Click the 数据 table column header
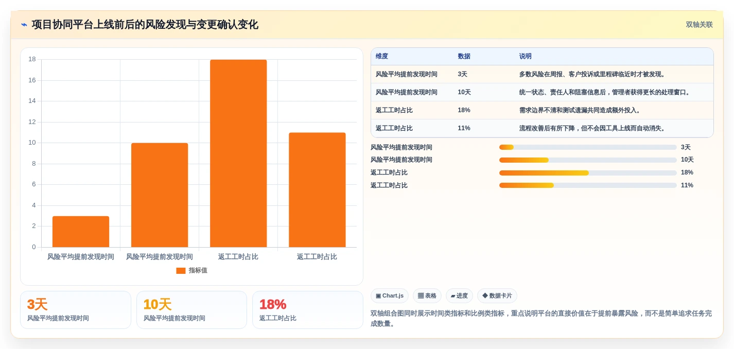This screenshot has width=734, height=349. tap(464, 57)
